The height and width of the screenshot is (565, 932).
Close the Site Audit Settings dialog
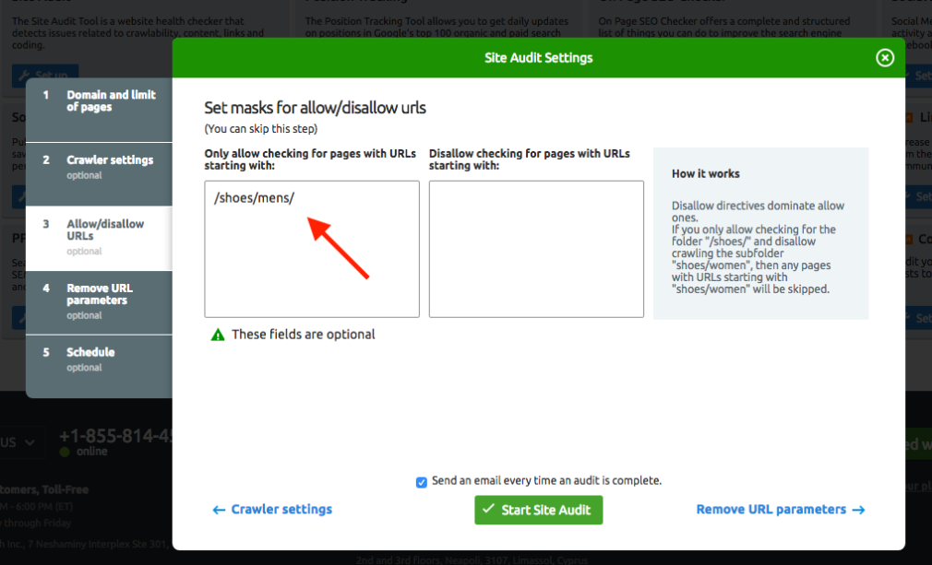(x=884, y=57)
